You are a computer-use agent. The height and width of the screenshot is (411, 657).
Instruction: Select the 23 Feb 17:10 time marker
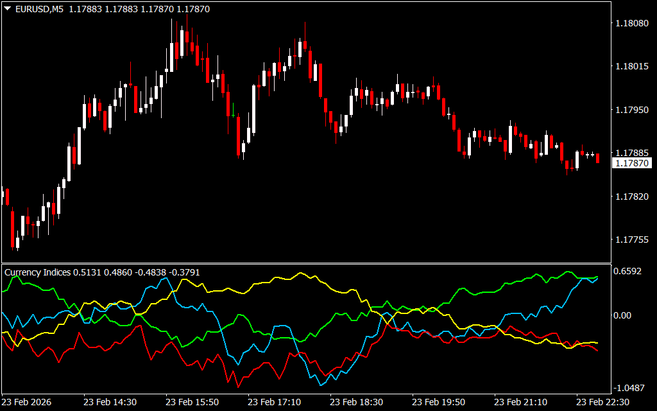(274, 402)
